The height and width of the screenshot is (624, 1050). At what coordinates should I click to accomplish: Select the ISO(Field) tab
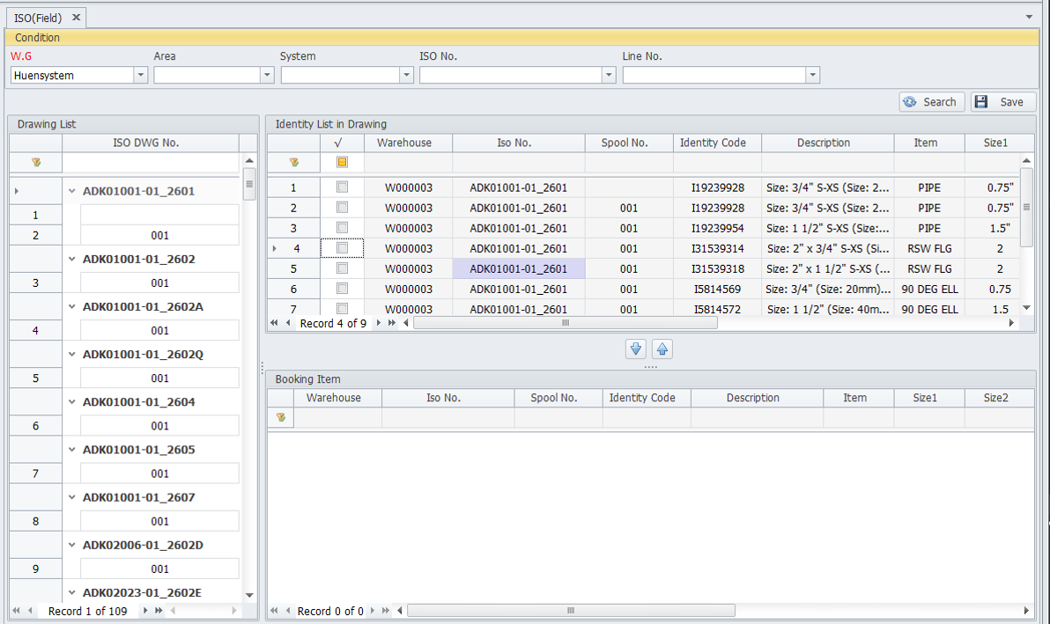point(39,17)
